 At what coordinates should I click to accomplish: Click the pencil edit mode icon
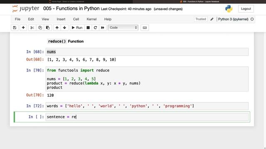tap(212, 19)
